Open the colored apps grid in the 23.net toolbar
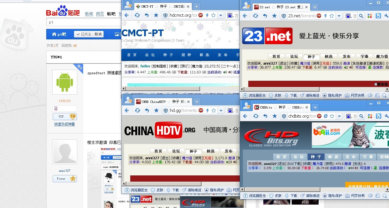This screenshot has width=389, height=208. coord(370,16)
